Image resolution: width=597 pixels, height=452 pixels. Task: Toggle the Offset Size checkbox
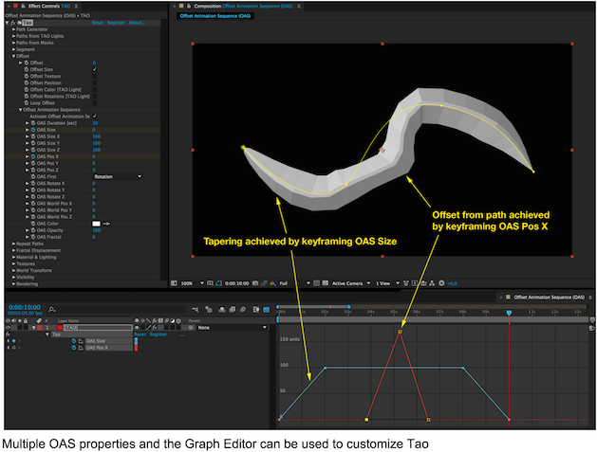tap(94, 69)
